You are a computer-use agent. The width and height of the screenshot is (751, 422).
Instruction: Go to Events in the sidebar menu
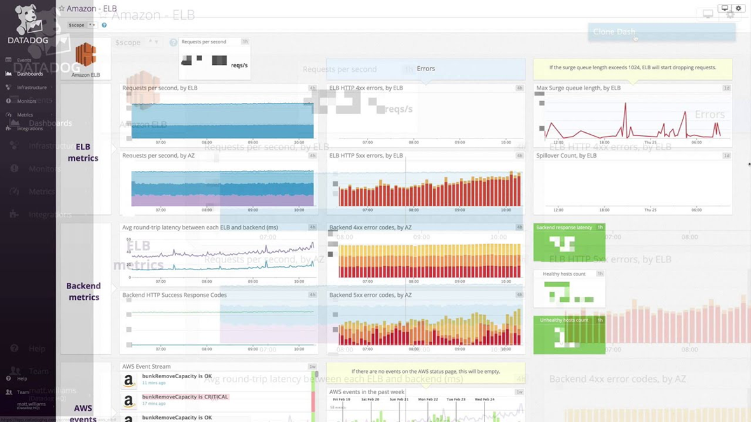pos(24,60)
